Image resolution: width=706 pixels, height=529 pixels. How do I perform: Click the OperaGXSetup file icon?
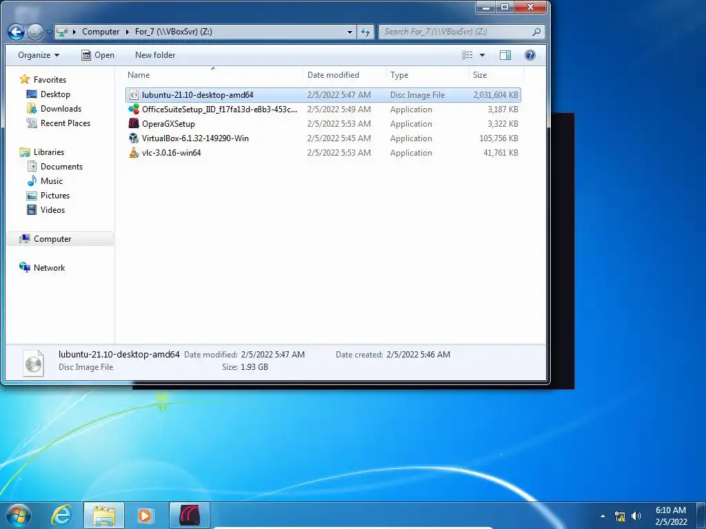tap(134, 124)
